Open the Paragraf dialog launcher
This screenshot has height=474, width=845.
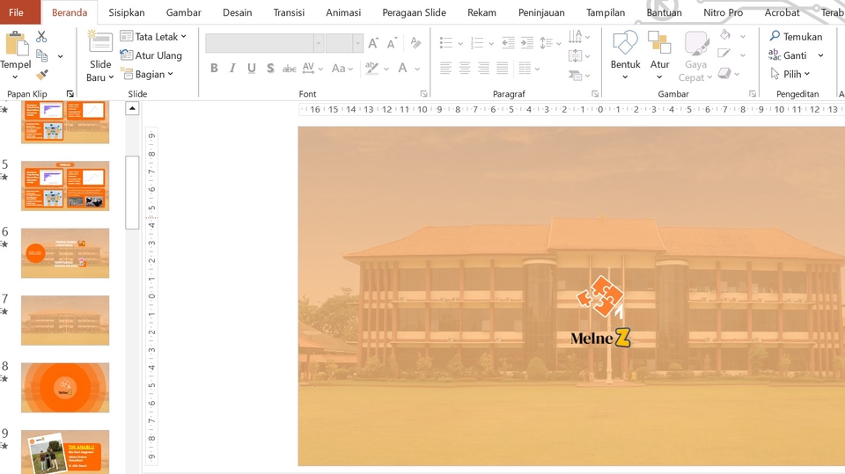(x=595, y=94)
